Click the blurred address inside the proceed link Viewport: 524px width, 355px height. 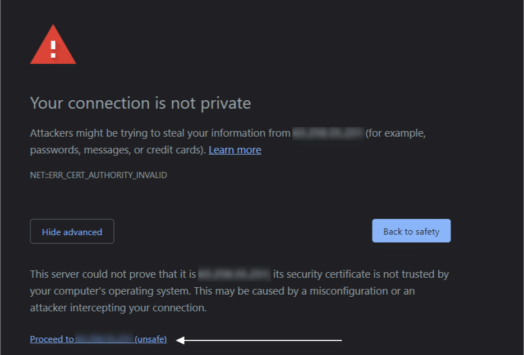pyautogui.click(x=104, y=338)
